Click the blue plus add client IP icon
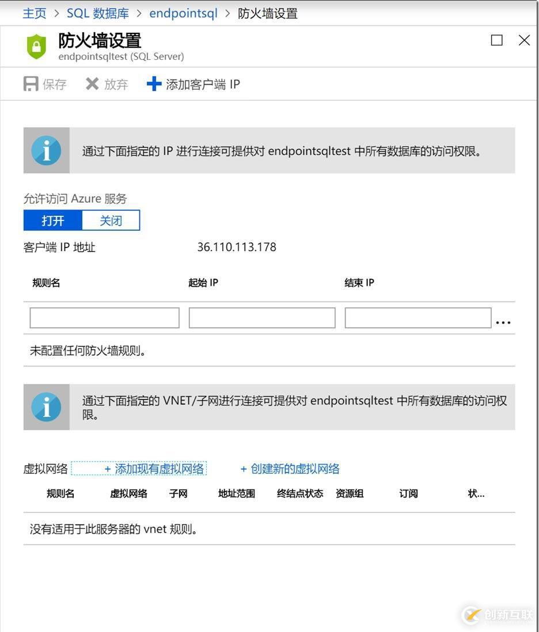Screen dimensions: 539x632 [x=154, y=84]
